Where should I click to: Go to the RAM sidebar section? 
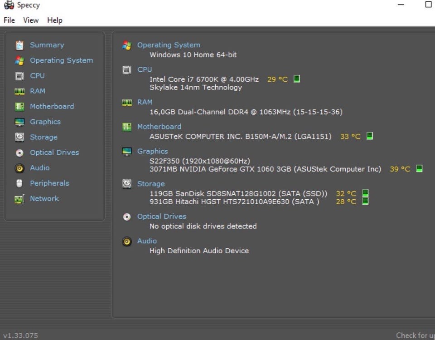(38, 91)
